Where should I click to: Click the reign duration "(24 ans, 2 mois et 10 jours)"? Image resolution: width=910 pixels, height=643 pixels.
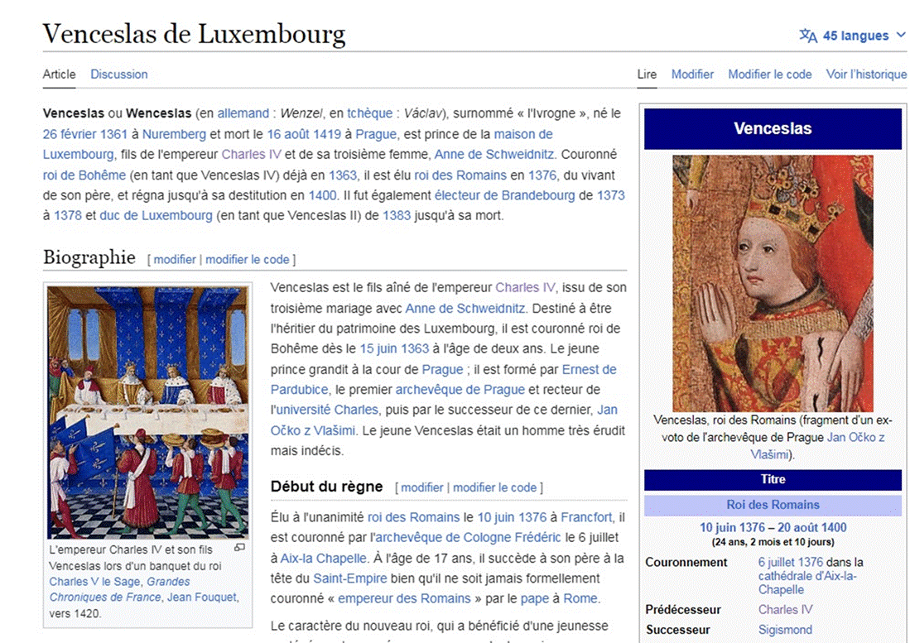coord(773,543)
